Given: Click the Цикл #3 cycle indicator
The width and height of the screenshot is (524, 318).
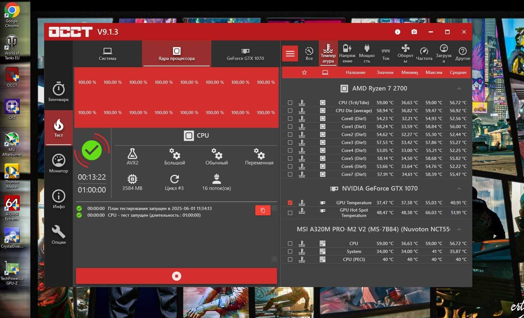Looking at the screenshot, I should tap(175, 182).
